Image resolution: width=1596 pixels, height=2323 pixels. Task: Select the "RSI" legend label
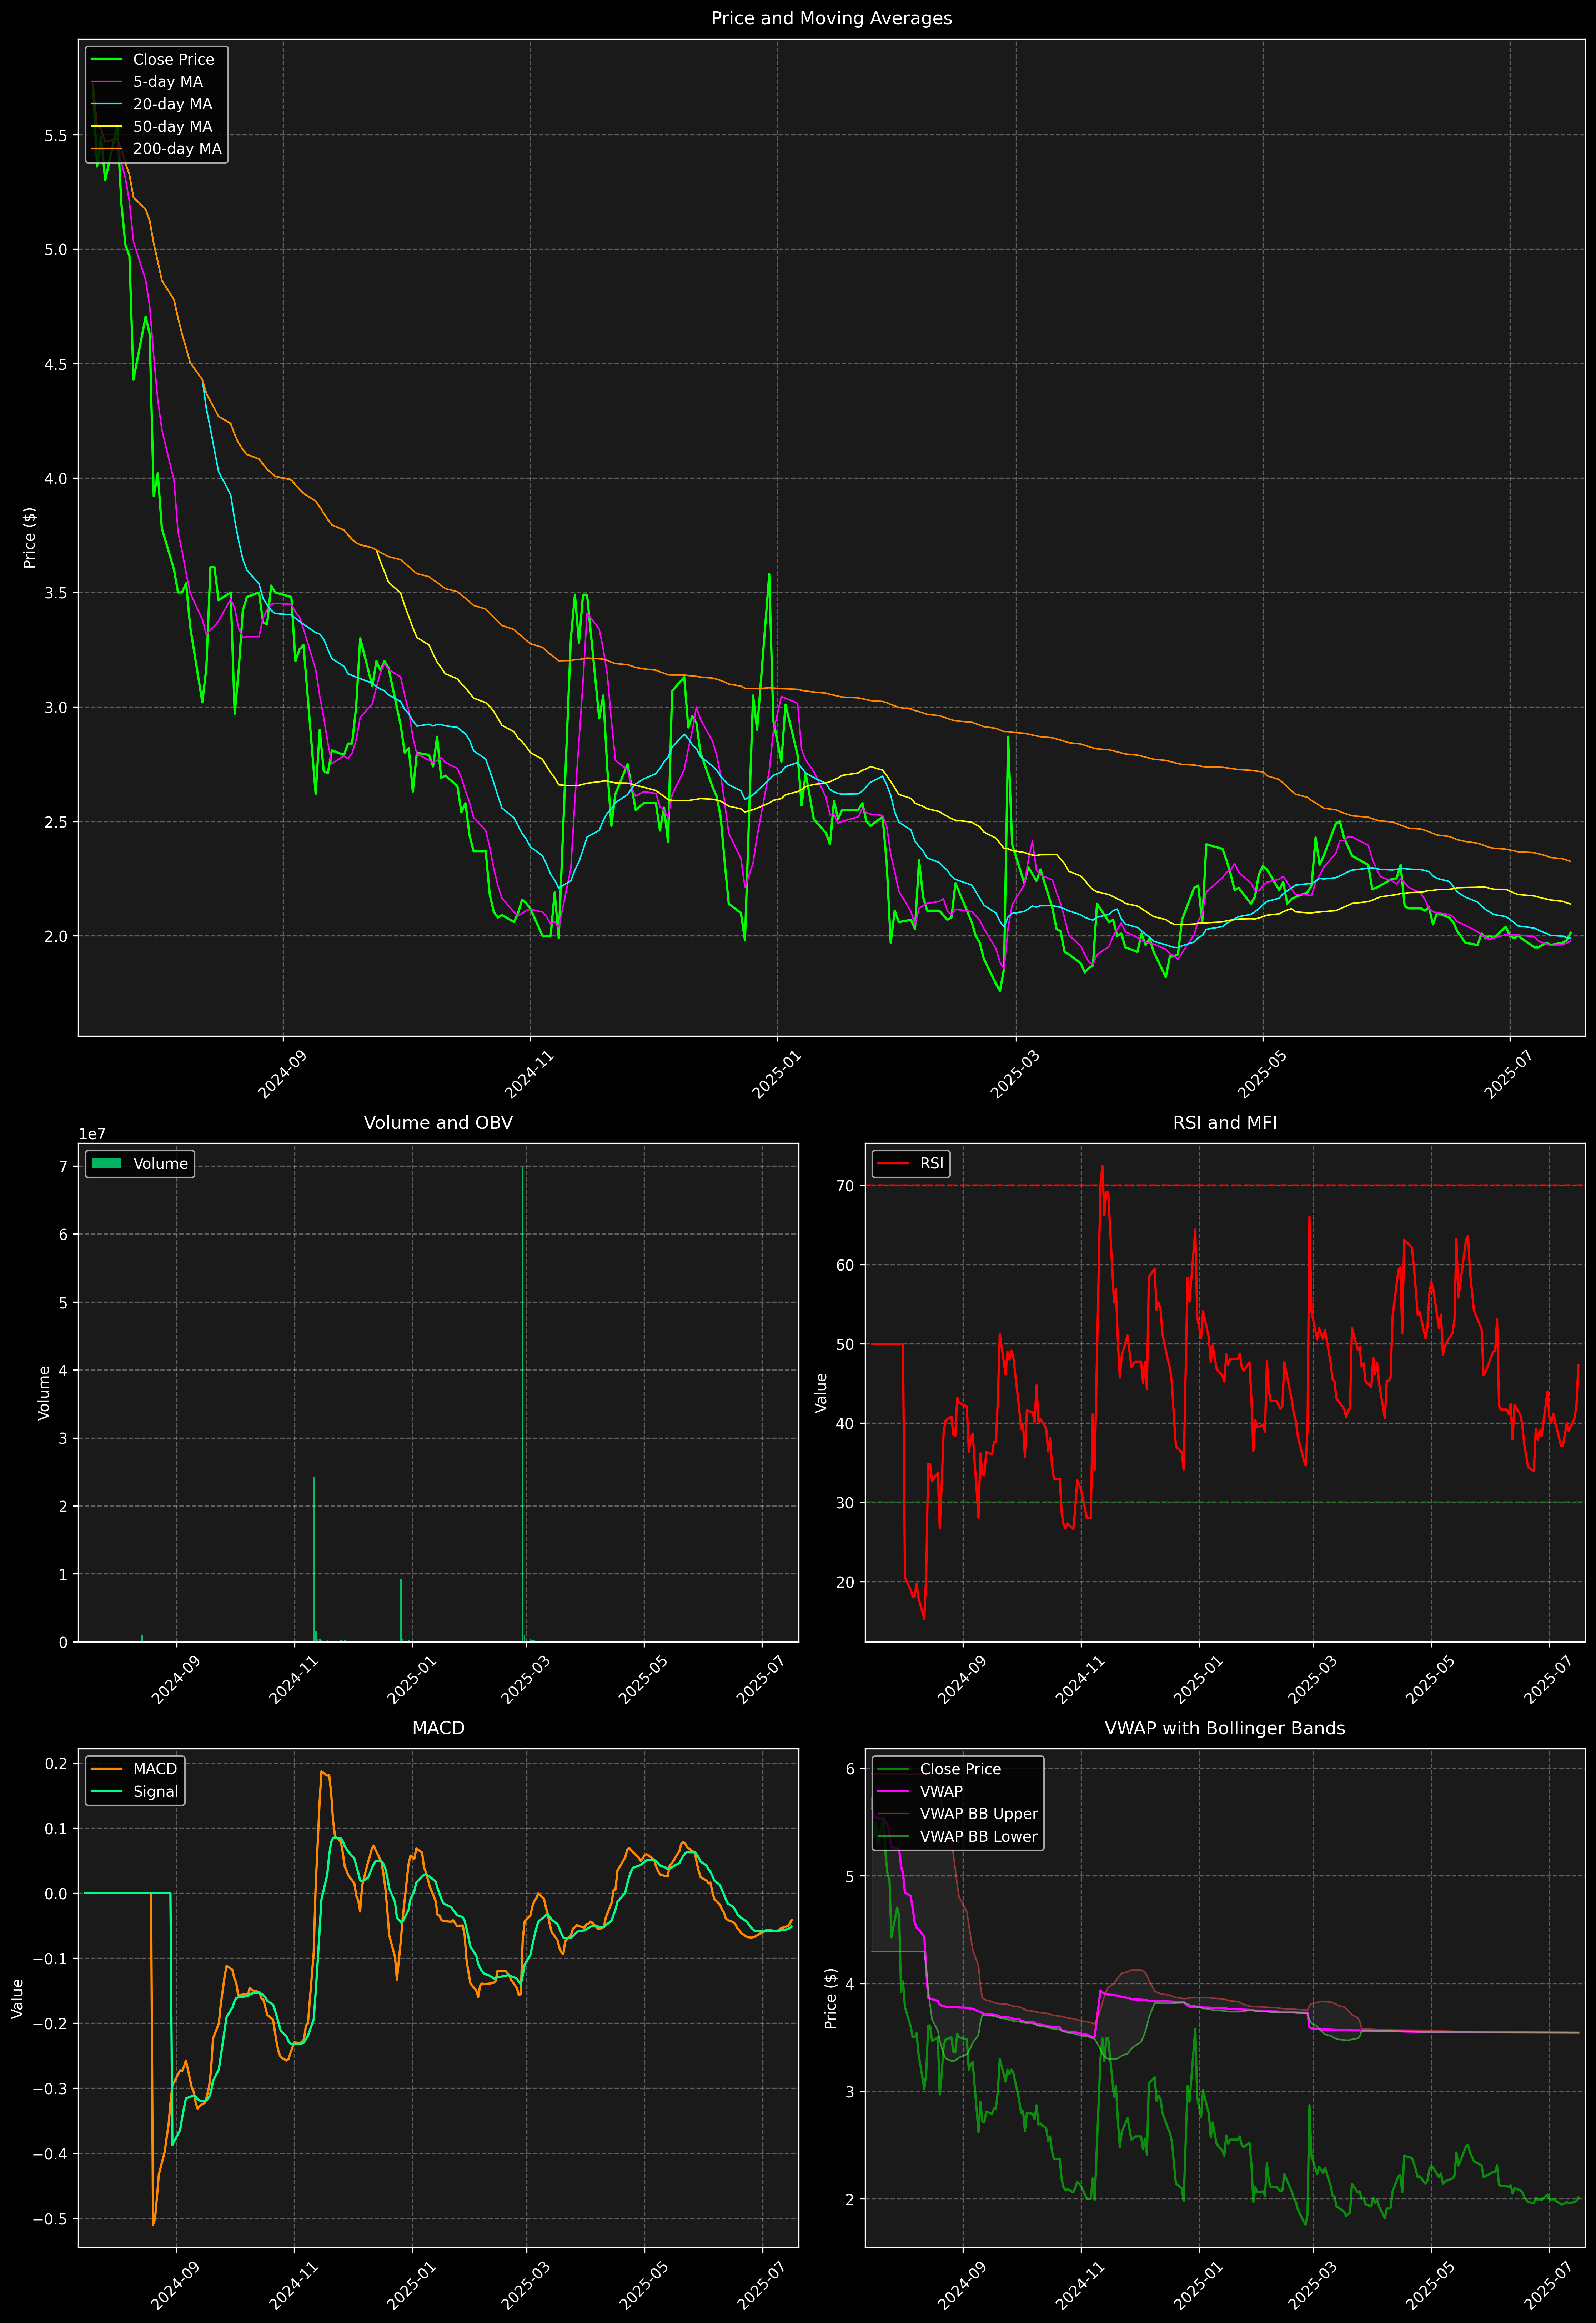pyautogui.click(x=932, y=1163)
